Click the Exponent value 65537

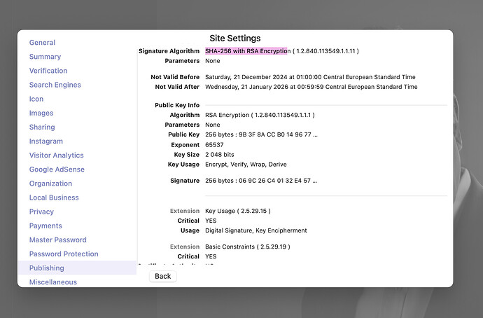tap(214, 145)
